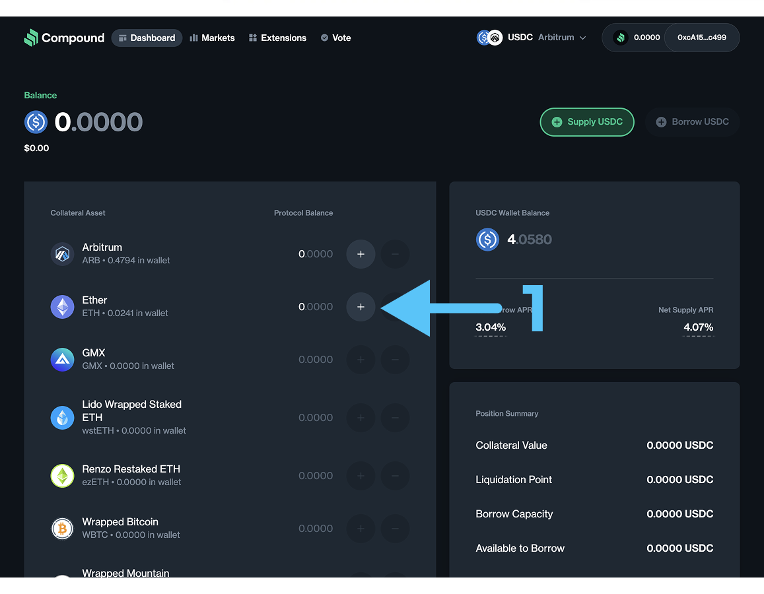The image size is (764, 594).
Task: Click the Supply USDC button
Action: [x=587, y=122]
